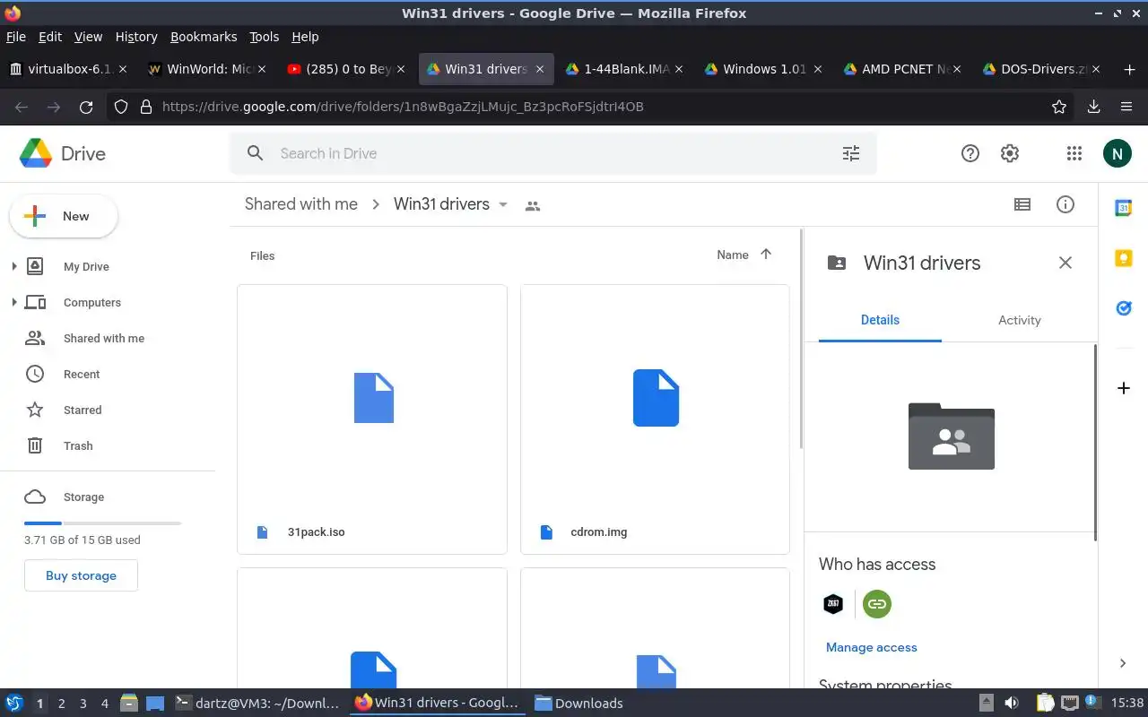
Task: Click the link sharing green icon
Action: coord(877,604)
